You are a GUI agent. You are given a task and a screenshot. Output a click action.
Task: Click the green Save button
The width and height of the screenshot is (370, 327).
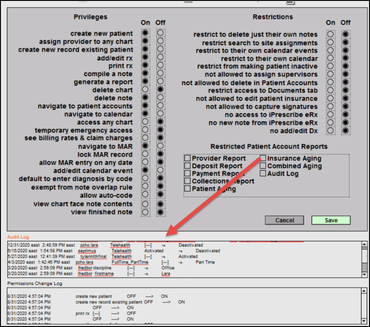[331, 220]
